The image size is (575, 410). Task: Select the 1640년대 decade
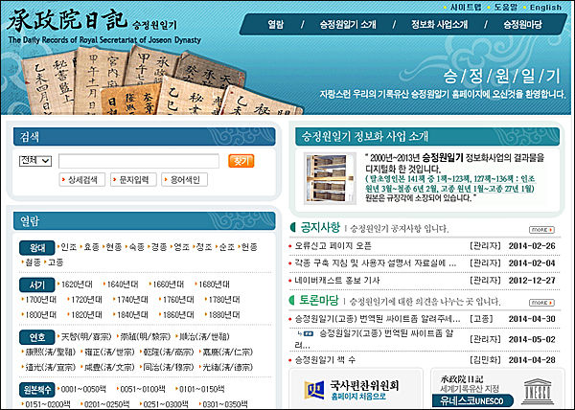pos(123,285)
